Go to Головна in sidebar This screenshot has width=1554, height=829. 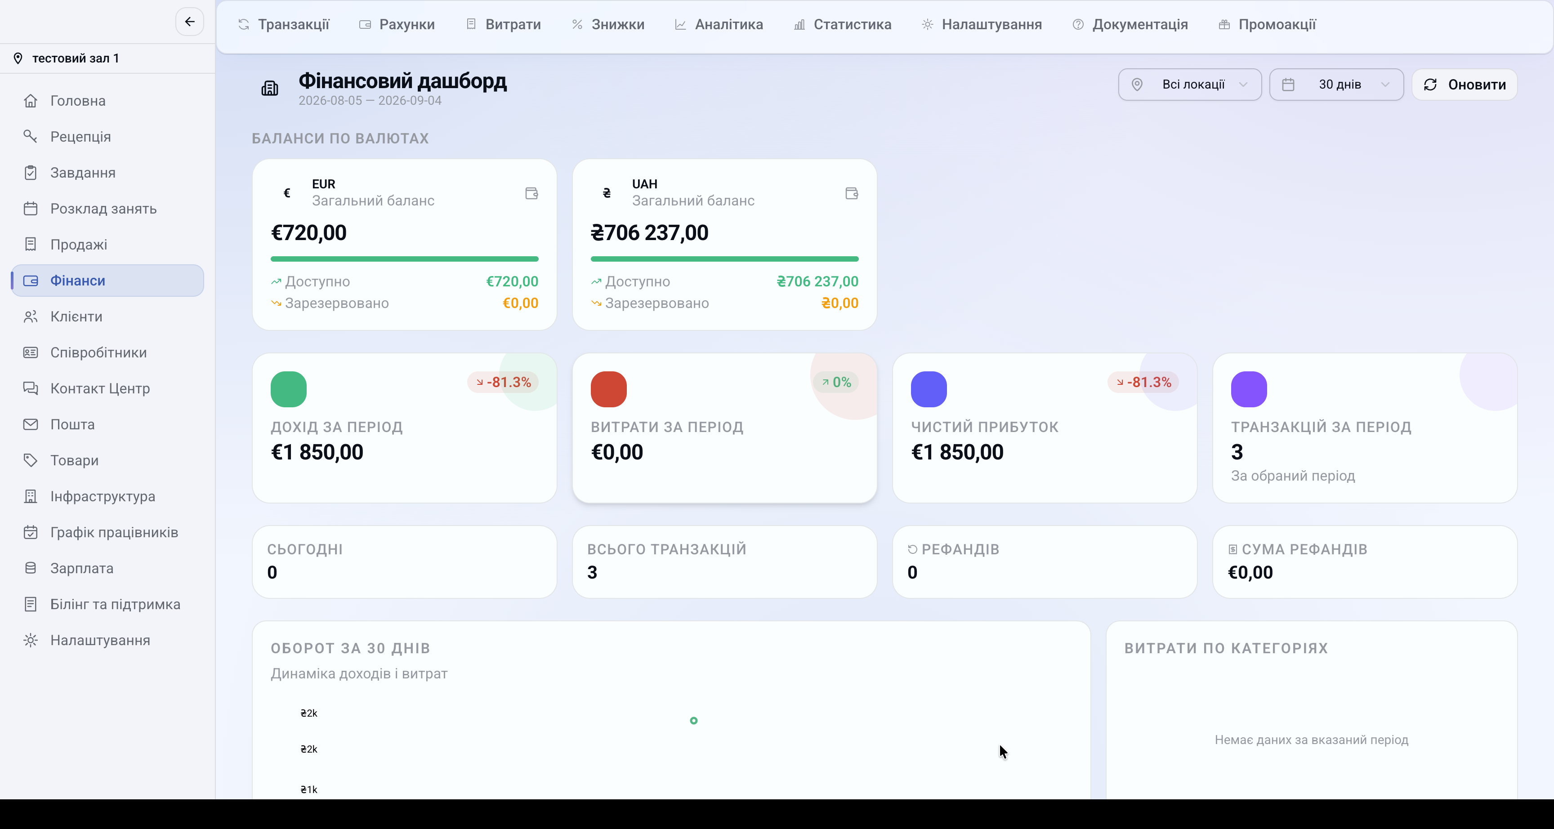tap(107, 101)
